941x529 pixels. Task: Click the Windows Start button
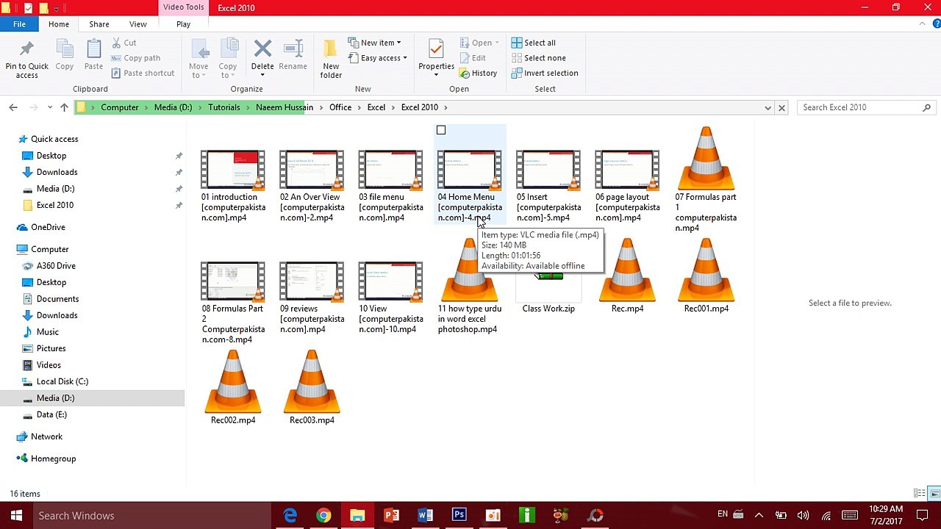16,515
